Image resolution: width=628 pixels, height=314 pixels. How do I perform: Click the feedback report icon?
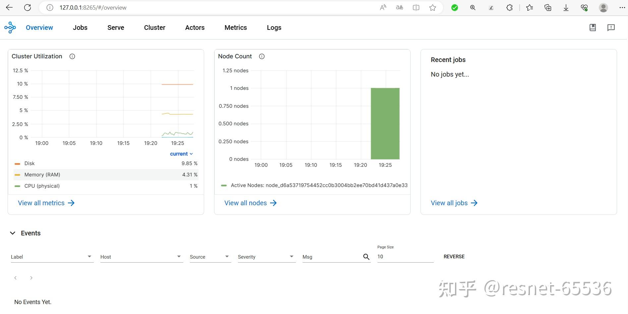coord(611,28)
